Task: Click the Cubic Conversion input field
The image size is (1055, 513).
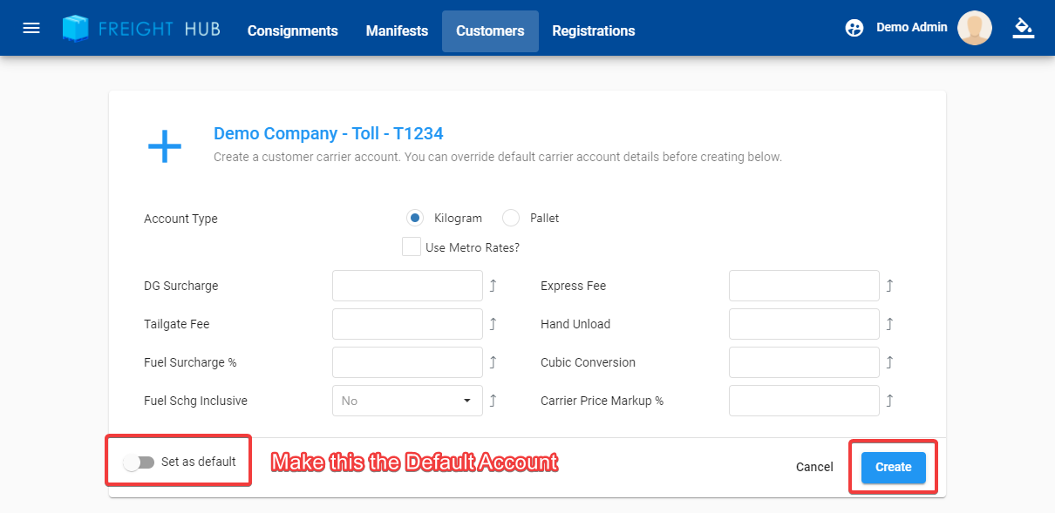Action: (804, 362)
